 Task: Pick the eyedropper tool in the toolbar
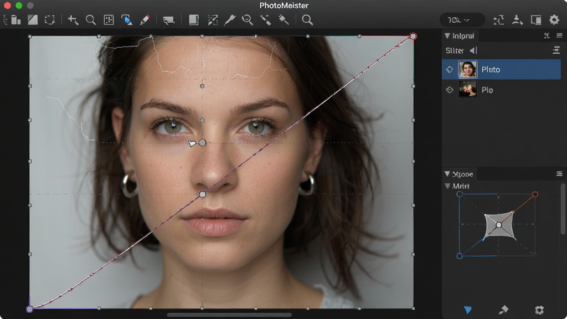click(x=230, y=20)
